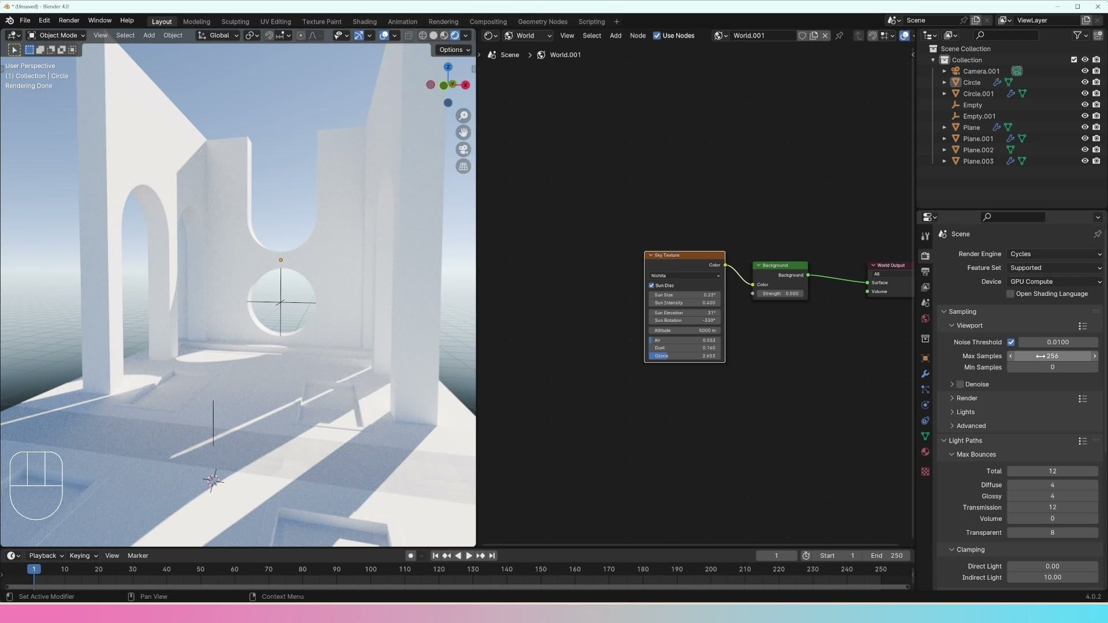Expand the Advanced panel
1108x623 pixels.
point(971,426)
